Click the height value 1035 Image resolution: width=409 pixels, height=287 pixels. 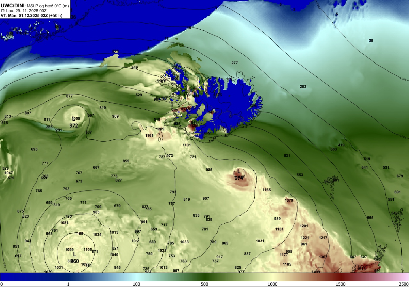coord(97,235)
